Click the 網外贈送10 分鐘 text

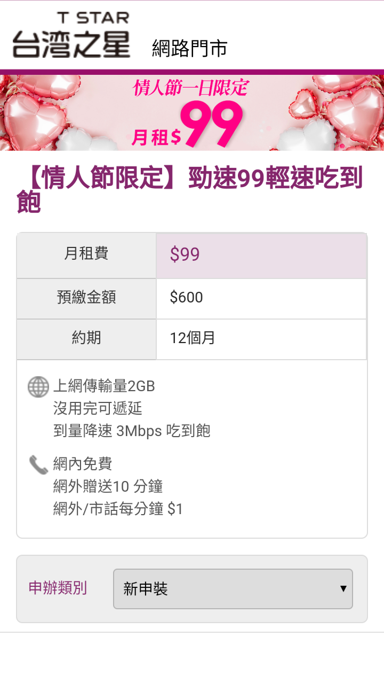click(x=108, y=486)
